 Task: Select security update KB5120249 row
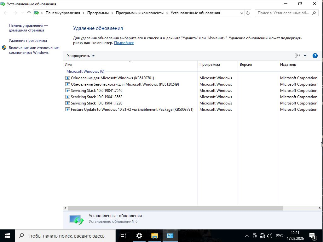(193, 84)
